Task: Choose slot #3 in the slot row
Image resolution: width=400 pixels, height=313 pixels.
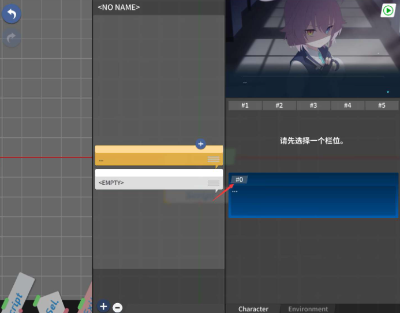Action: pyautogui.click(x=313, y=105)
